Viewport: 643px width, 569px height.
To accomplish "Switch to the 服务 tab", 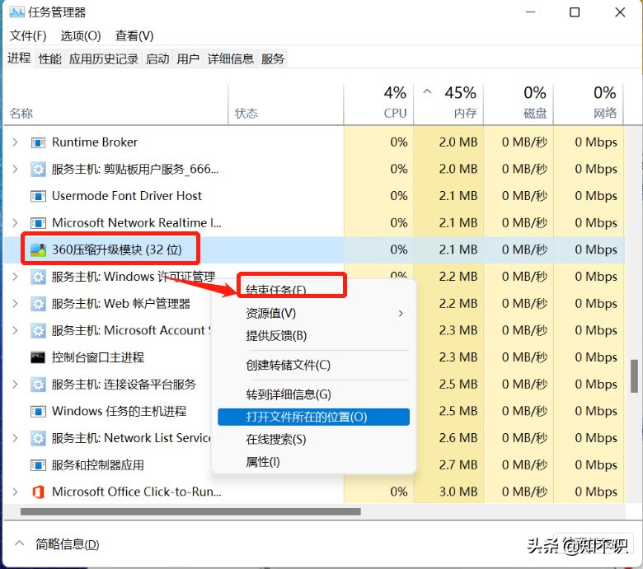I will [273, 59].
